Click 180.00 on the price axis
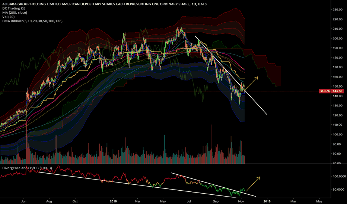The height and width of the screenshot is (204, 347). (x=337, y=57)
